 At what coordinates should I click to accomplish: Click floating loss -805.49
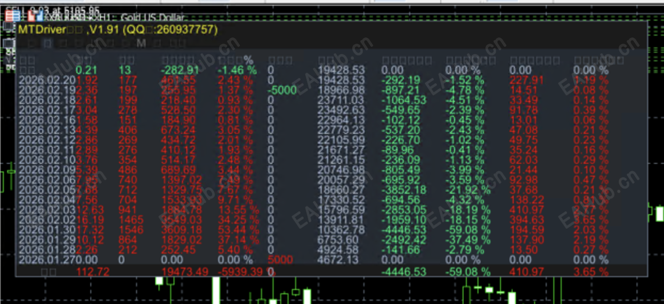(x=401, y=171)
